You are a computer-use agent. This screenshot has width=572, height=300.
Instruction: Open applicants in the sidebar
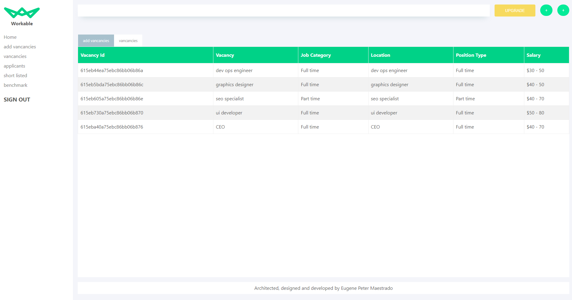14,66
